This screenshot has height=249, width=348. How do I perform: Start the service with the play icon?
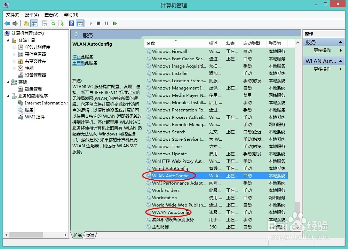point(90,23)
